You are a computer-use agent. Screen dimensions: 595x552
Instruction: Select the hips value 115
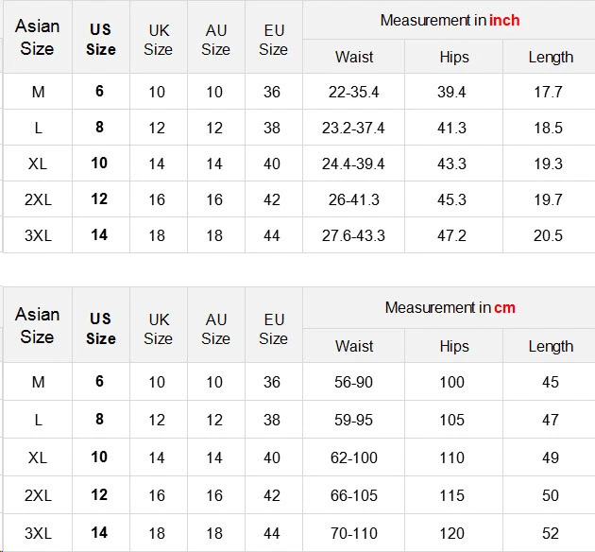click(452, 495)
